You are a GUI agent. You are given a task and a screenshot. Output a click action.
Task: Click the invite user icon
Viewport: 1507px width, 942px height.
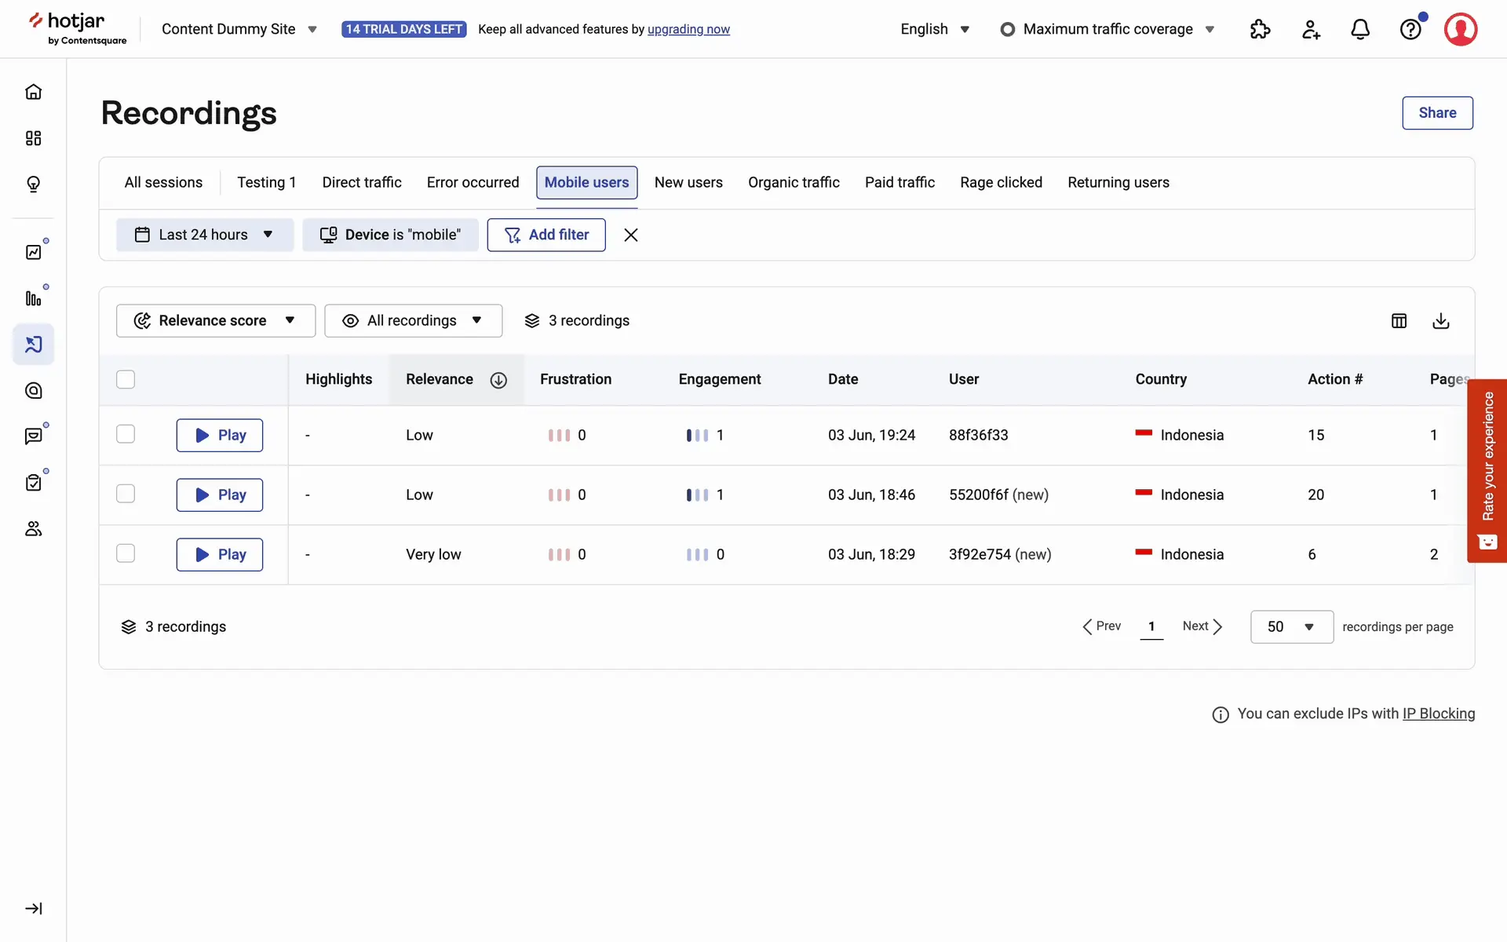[1310, 30]
